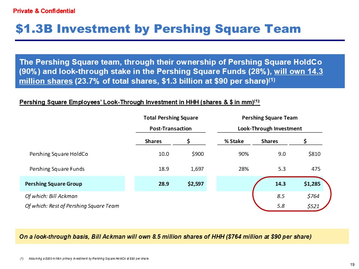Viewport: 359px width, 269px height.
Task: Click the Total Pershing Square column header
Action: 171,118
